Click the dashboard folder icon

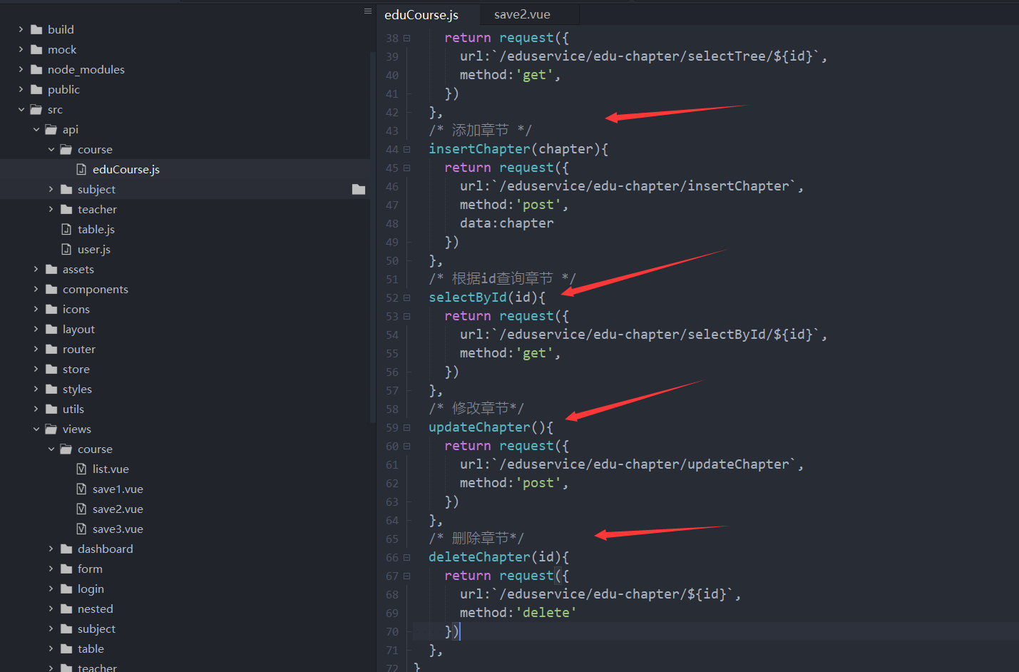coord(66,549)
